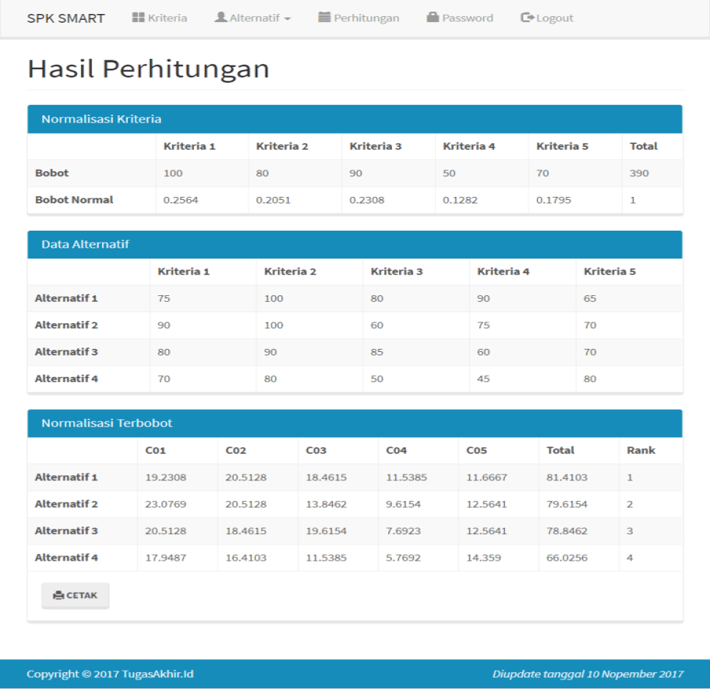710x689 pixels.
Task: Open the Password menu item
Action: click(467, 18)
